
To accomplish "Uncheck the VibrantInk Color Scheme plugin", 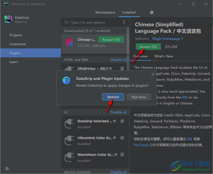I will pyautogui.click(x=122, y=138).
